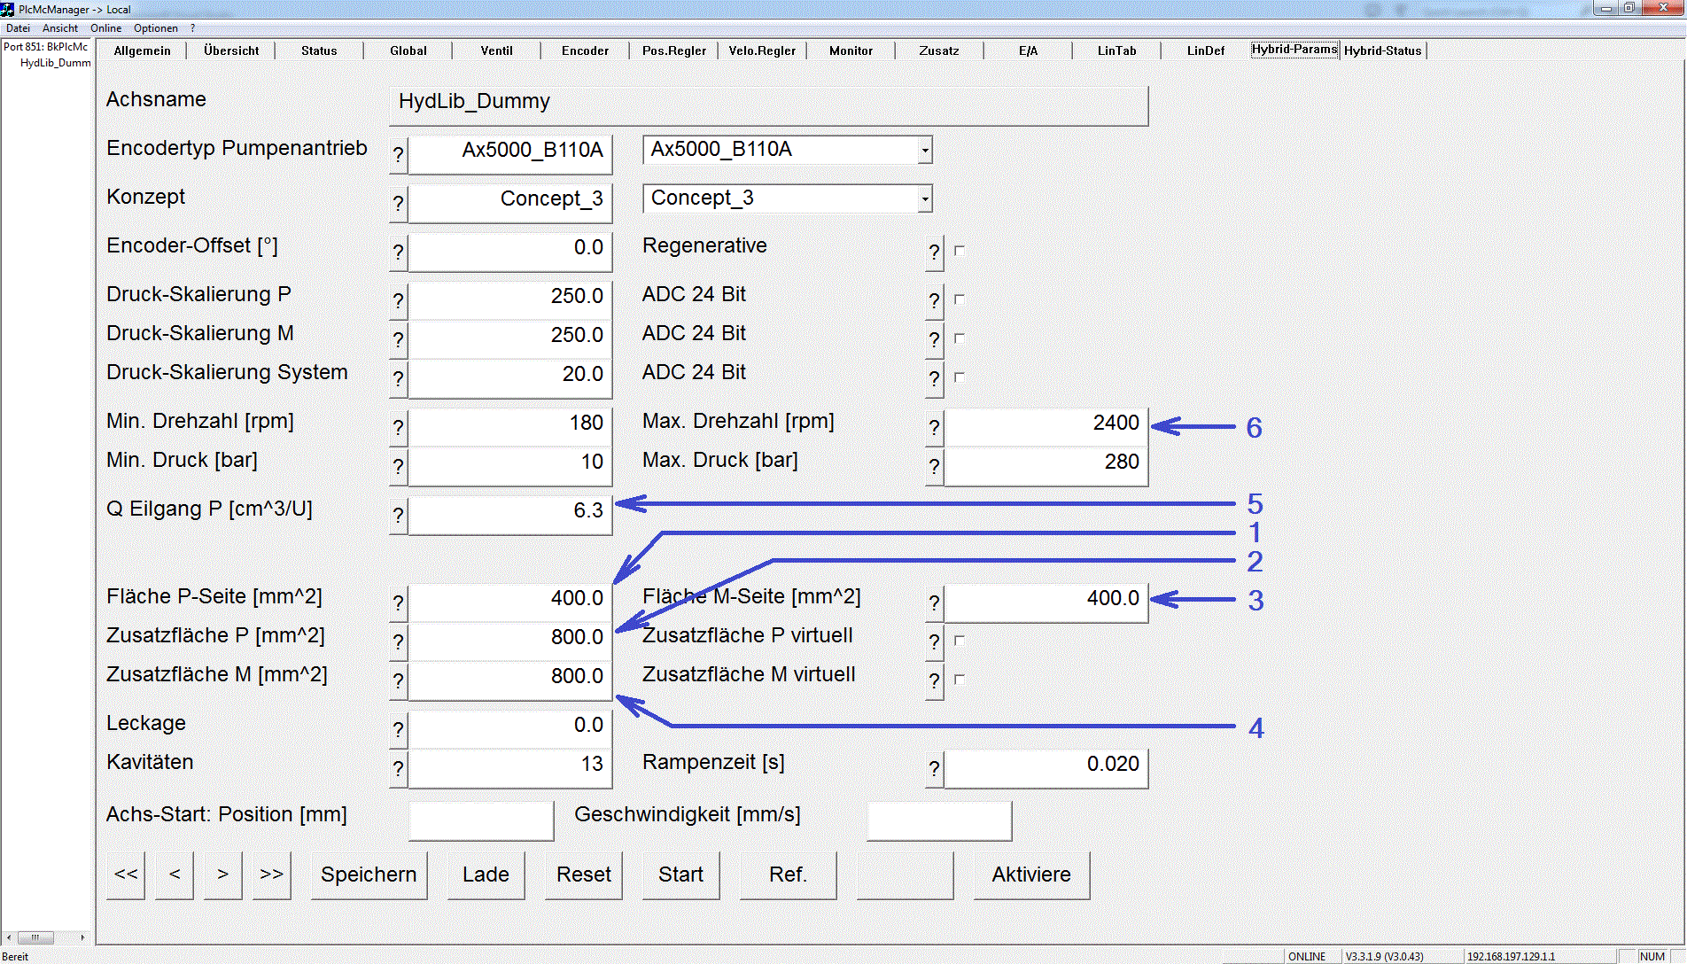Click the '?' help for Zusatzfläche P virtuell
The width and height of the screenshot is (1687, 964).
[x=935, y=642]
